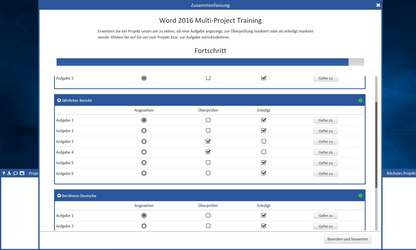Click the window layout icon in bottom-left toolbar
Viewport: 416px width, 250px height.
(22, 173)
